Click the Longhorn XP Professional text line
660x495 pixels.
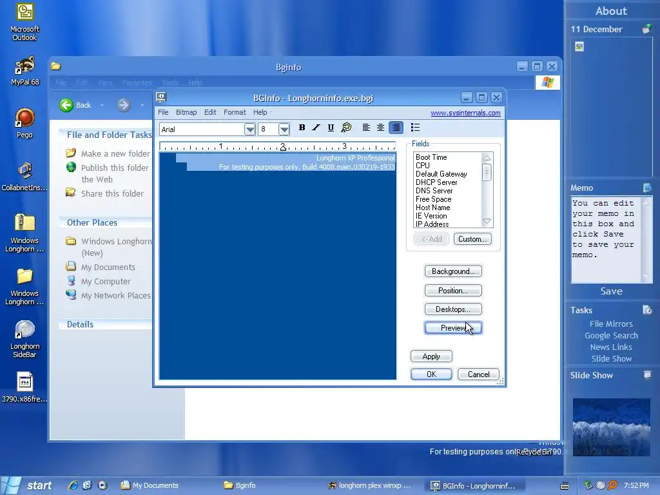355,158
